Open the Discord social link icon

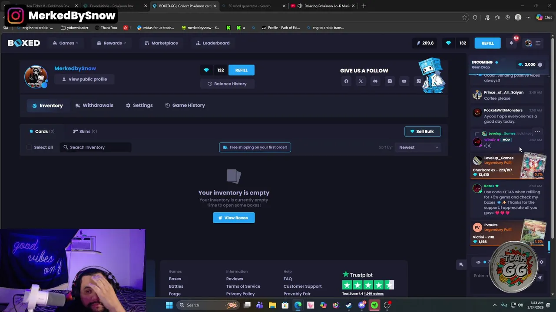coord(375,81)
